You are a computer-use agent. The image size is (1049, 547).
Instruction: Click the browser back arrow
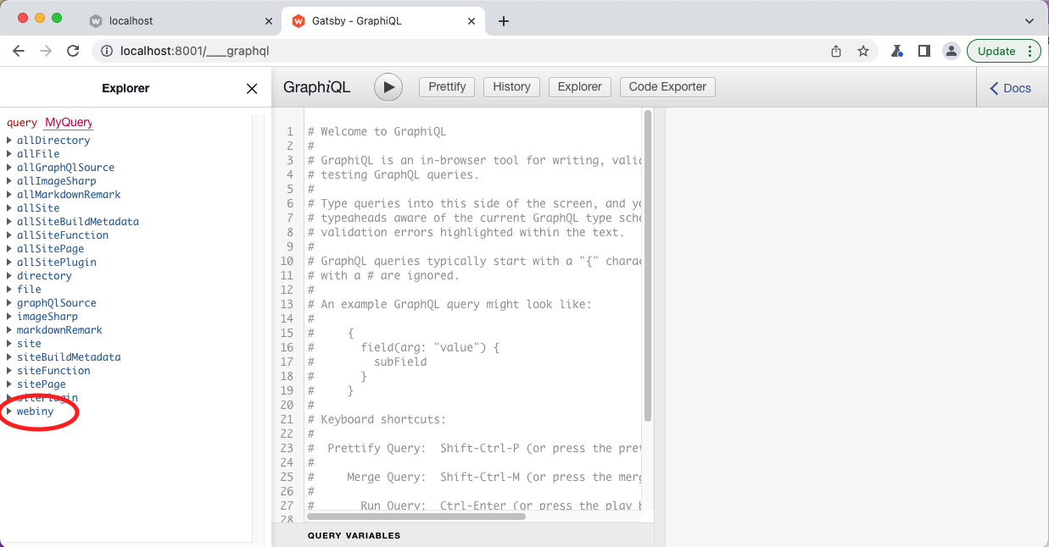[x=19, y=51]
